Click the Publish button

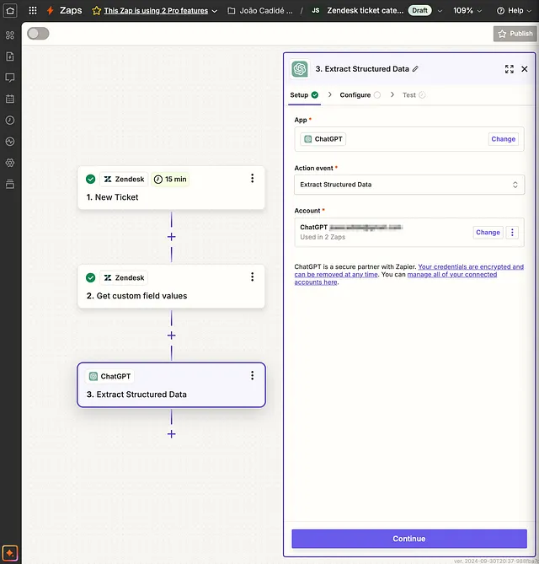pos(515,34)
